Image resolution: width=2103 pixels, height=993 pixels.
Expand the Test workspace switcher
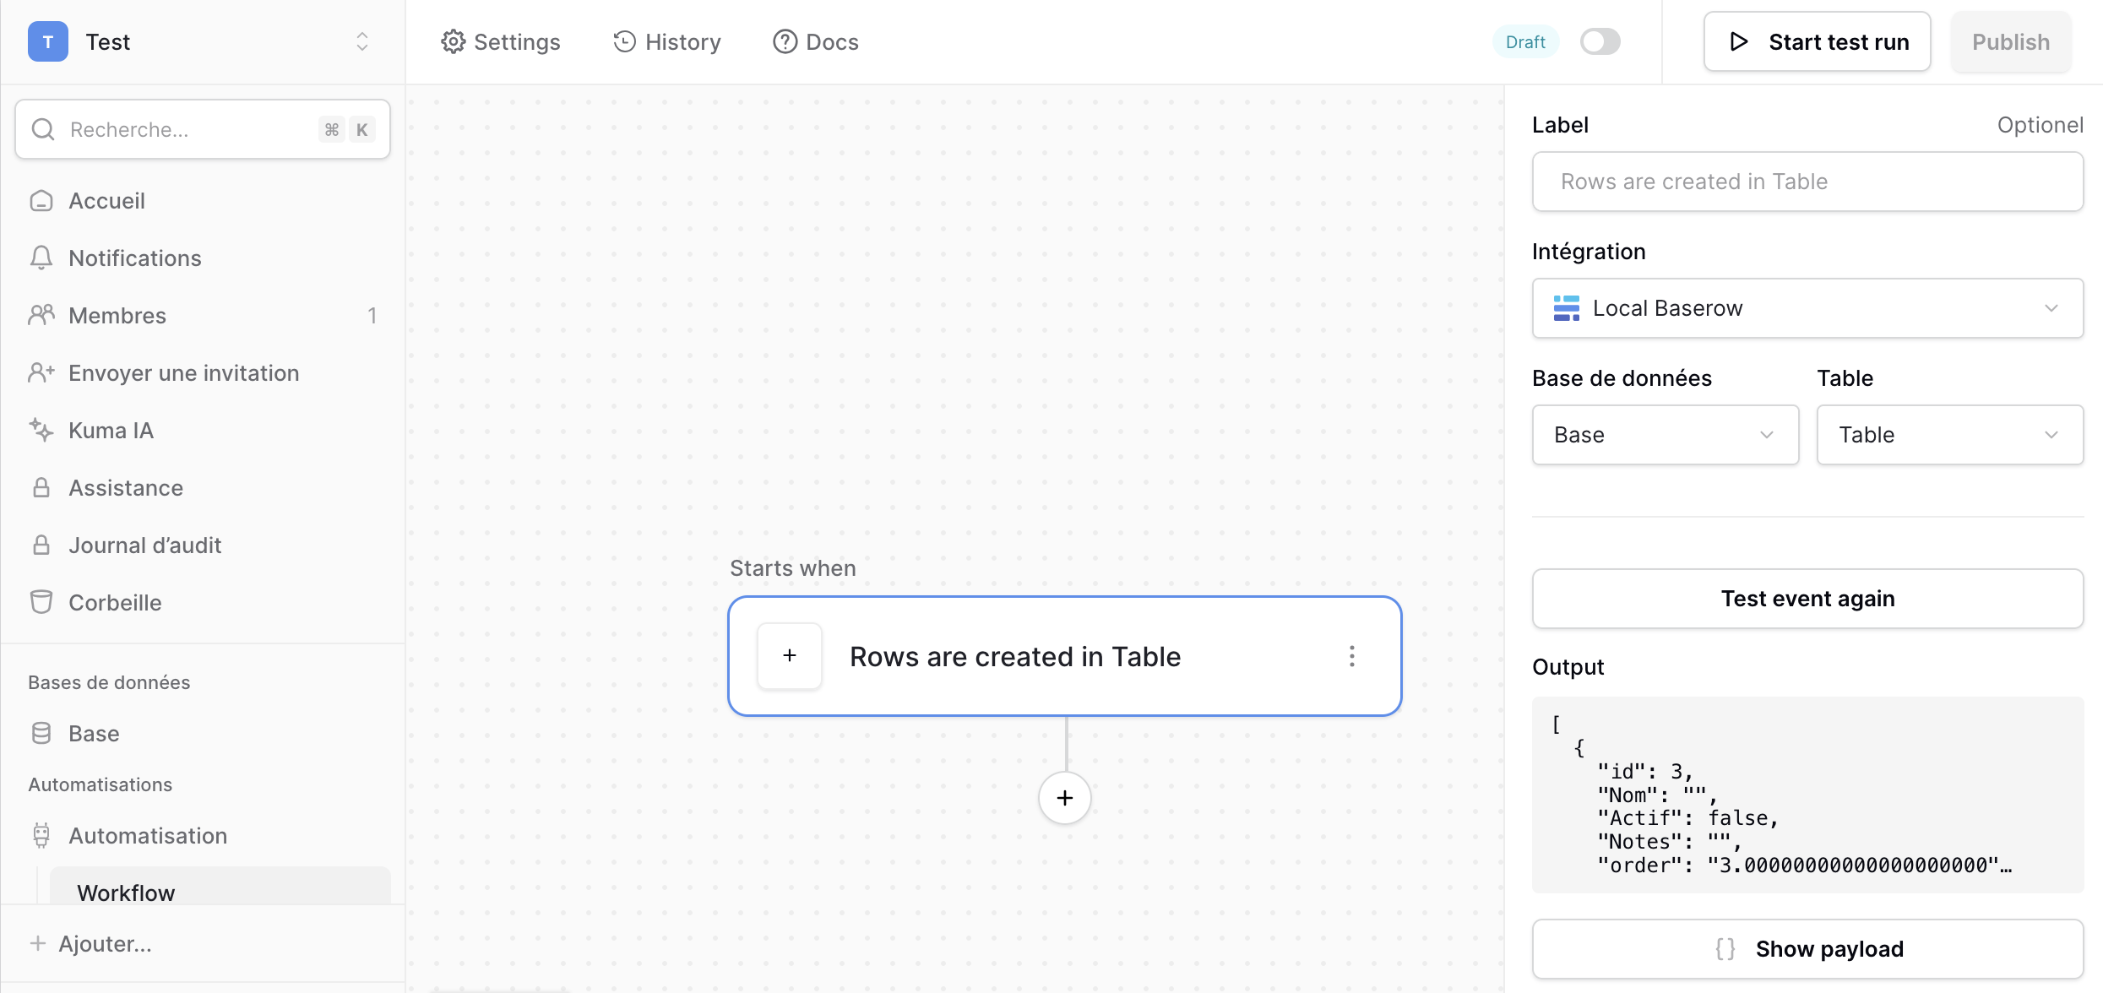361,41
